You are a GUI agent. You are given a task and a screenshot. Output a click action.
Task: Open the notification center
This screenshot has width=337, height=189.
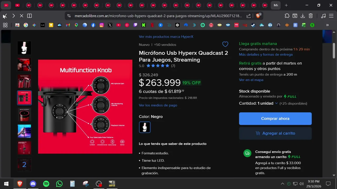[328, 184]
